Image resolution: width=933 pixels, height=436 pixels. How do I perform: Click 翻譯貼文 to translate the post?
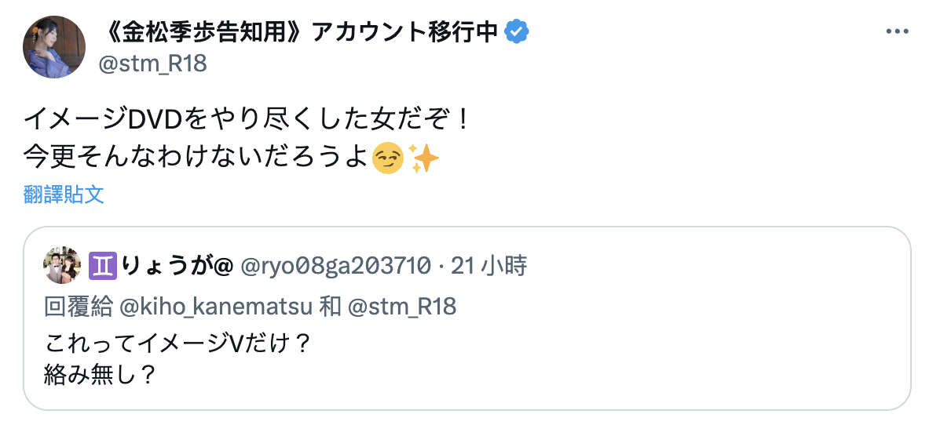click(x=64, y=194)
